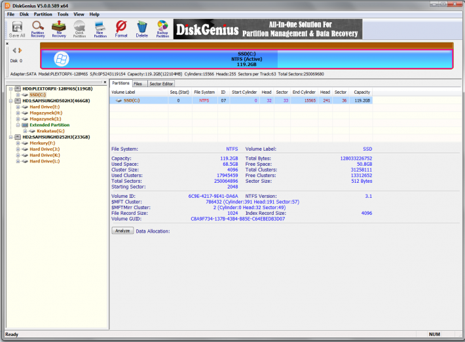Select Hard Drive(K:) in the tree
Screen dimensions: 465x342
pyautogui.click(x=45, y=155)
